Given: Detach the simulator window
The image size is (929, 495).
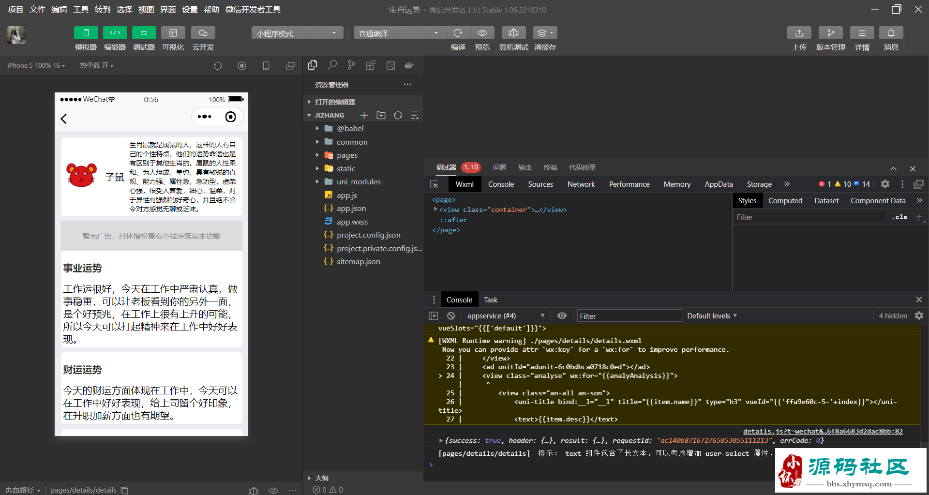Looking at the screenshot, I should (x=290, y=66).
